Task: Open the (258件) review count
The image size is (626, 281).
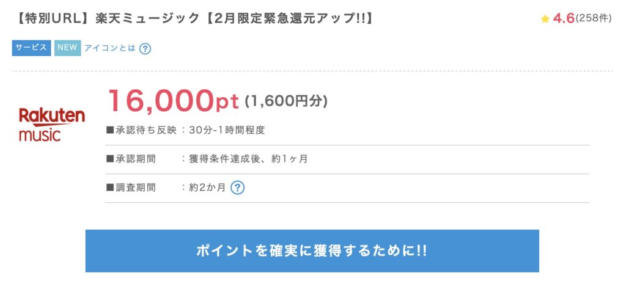Action: coord(594,18)
